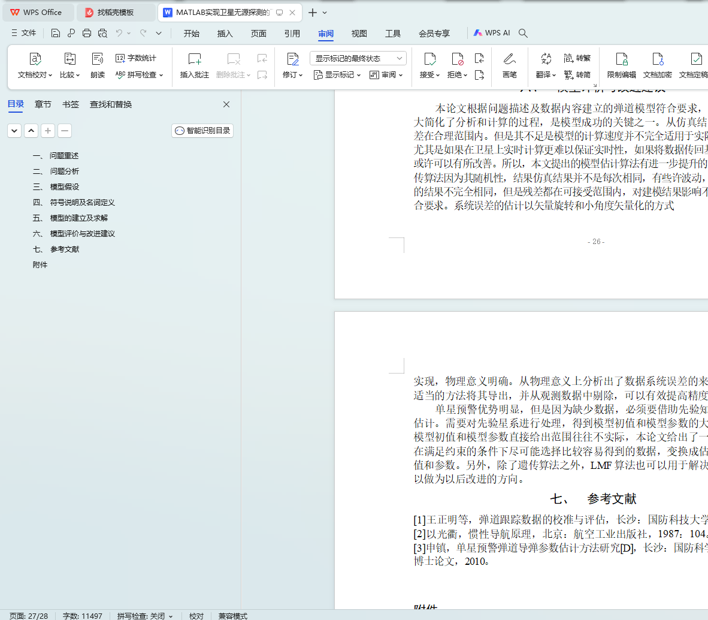Select the 画笔 pen tool
Image resolution: width=708 pixels, height=620 pixels.
(510, 59)
